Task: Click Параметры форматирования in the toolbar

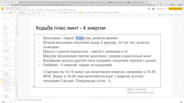Action: point(106,13)
